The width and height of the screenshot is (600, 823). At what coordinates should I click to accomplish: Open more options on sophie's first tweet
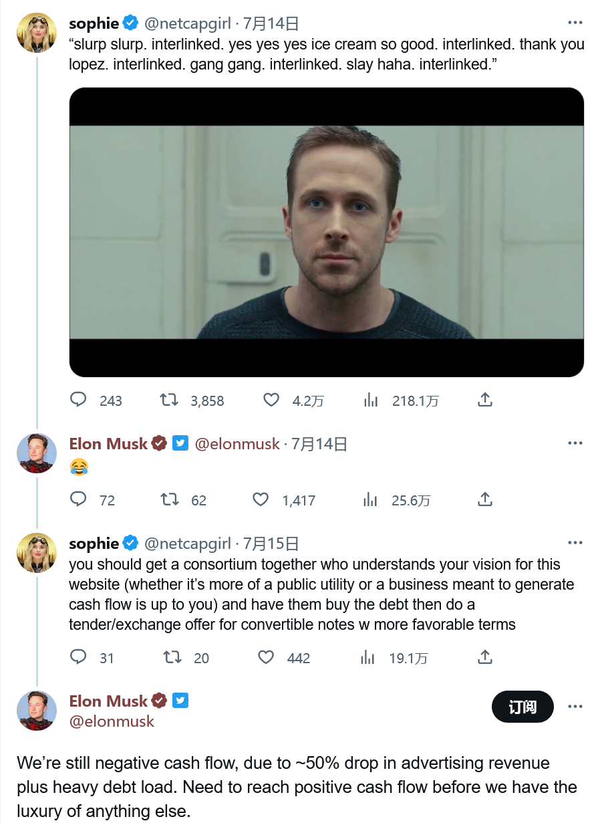pyautogui.click(x=575, y=23)
